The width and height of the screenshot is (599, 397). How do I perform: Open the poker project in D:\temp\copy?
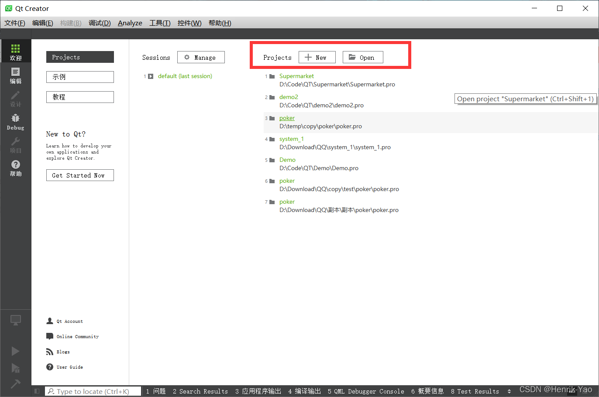[x=287, y=118]
